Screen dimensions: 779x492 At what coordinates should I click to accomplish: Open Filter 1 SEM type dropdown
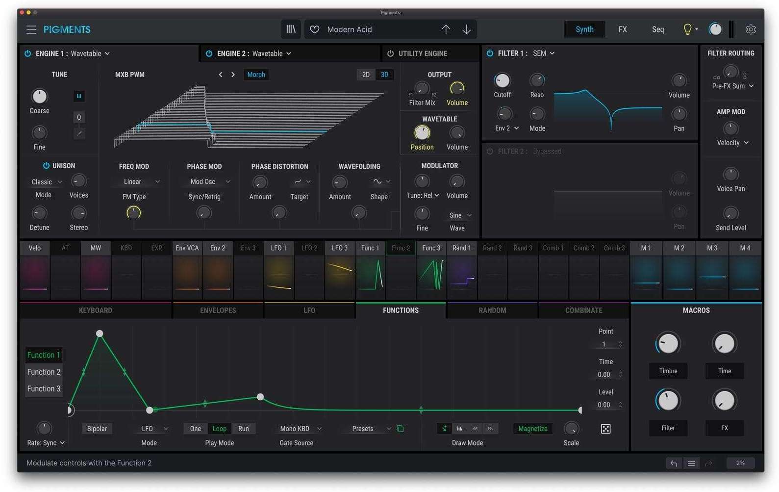click(x=544, y=53)
